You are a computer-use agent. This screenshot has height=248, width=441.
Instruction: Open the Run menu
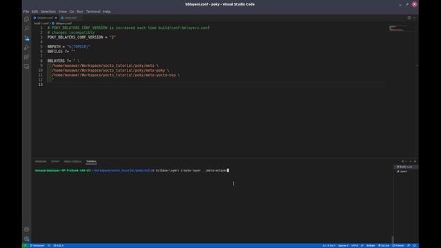point(80,12)
